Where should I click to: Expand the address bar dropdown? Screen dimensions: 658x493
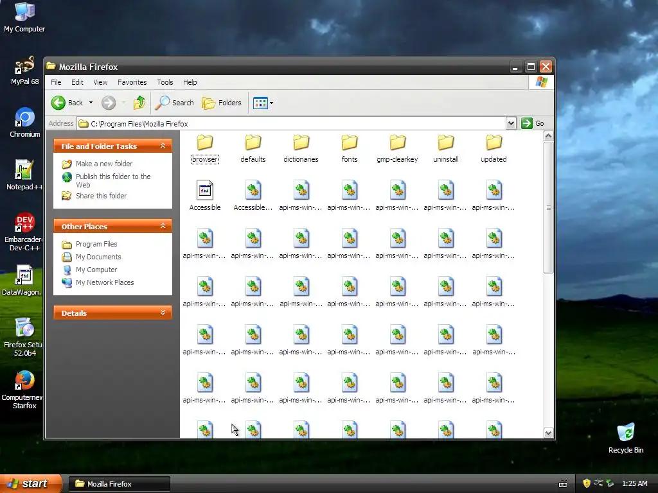click(511, 123)
